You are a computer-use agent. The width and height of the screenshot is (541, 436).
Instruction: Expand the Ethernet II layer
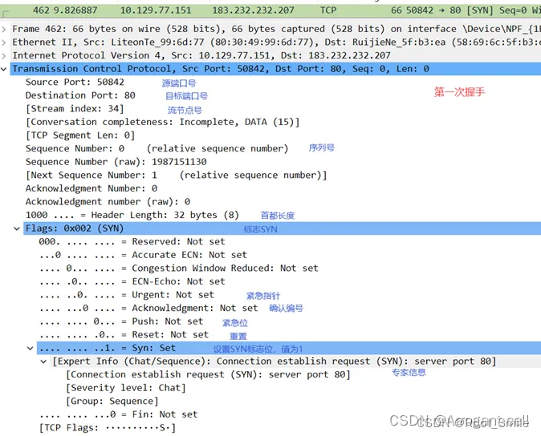[x=6, y=42]
